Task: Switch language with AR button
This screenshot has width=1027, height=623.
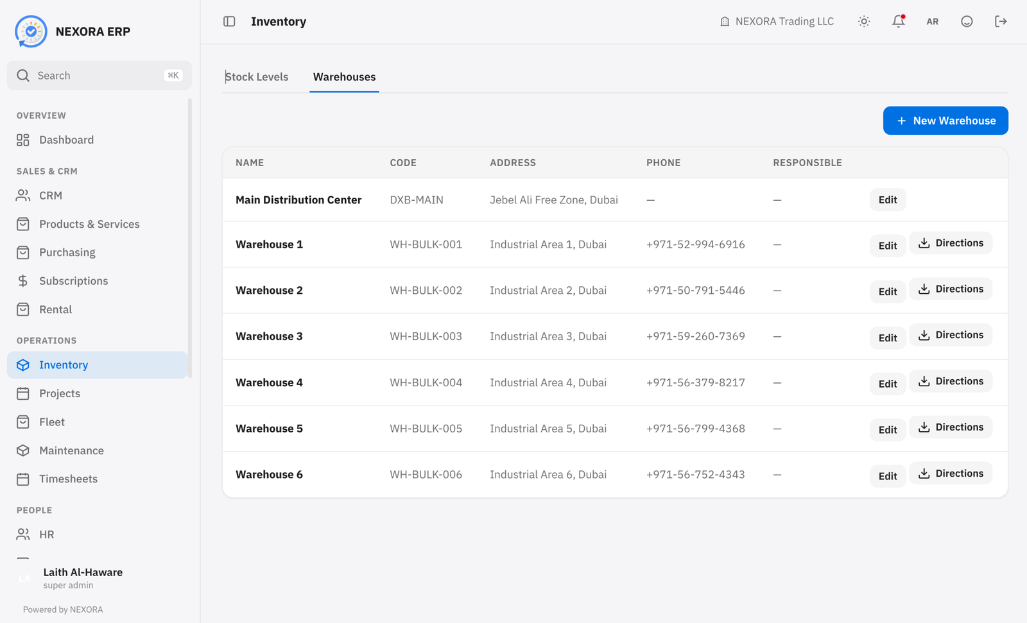Action: 933,21
